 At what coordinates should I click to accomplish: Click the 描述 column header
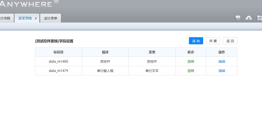tap(105, 52)
